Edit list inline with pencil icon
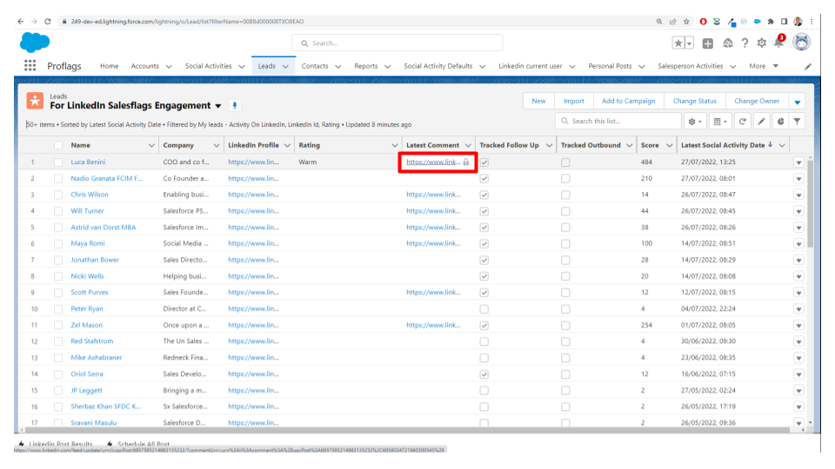835x469 pixels. pos(762,122)
